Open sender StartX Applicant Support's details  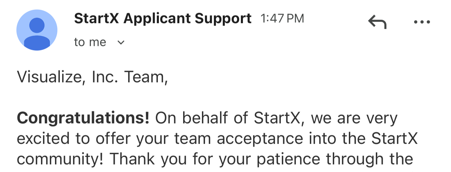click(163, 18)
